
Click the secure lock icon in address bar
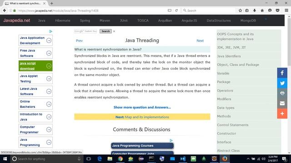tap(15, 10)
